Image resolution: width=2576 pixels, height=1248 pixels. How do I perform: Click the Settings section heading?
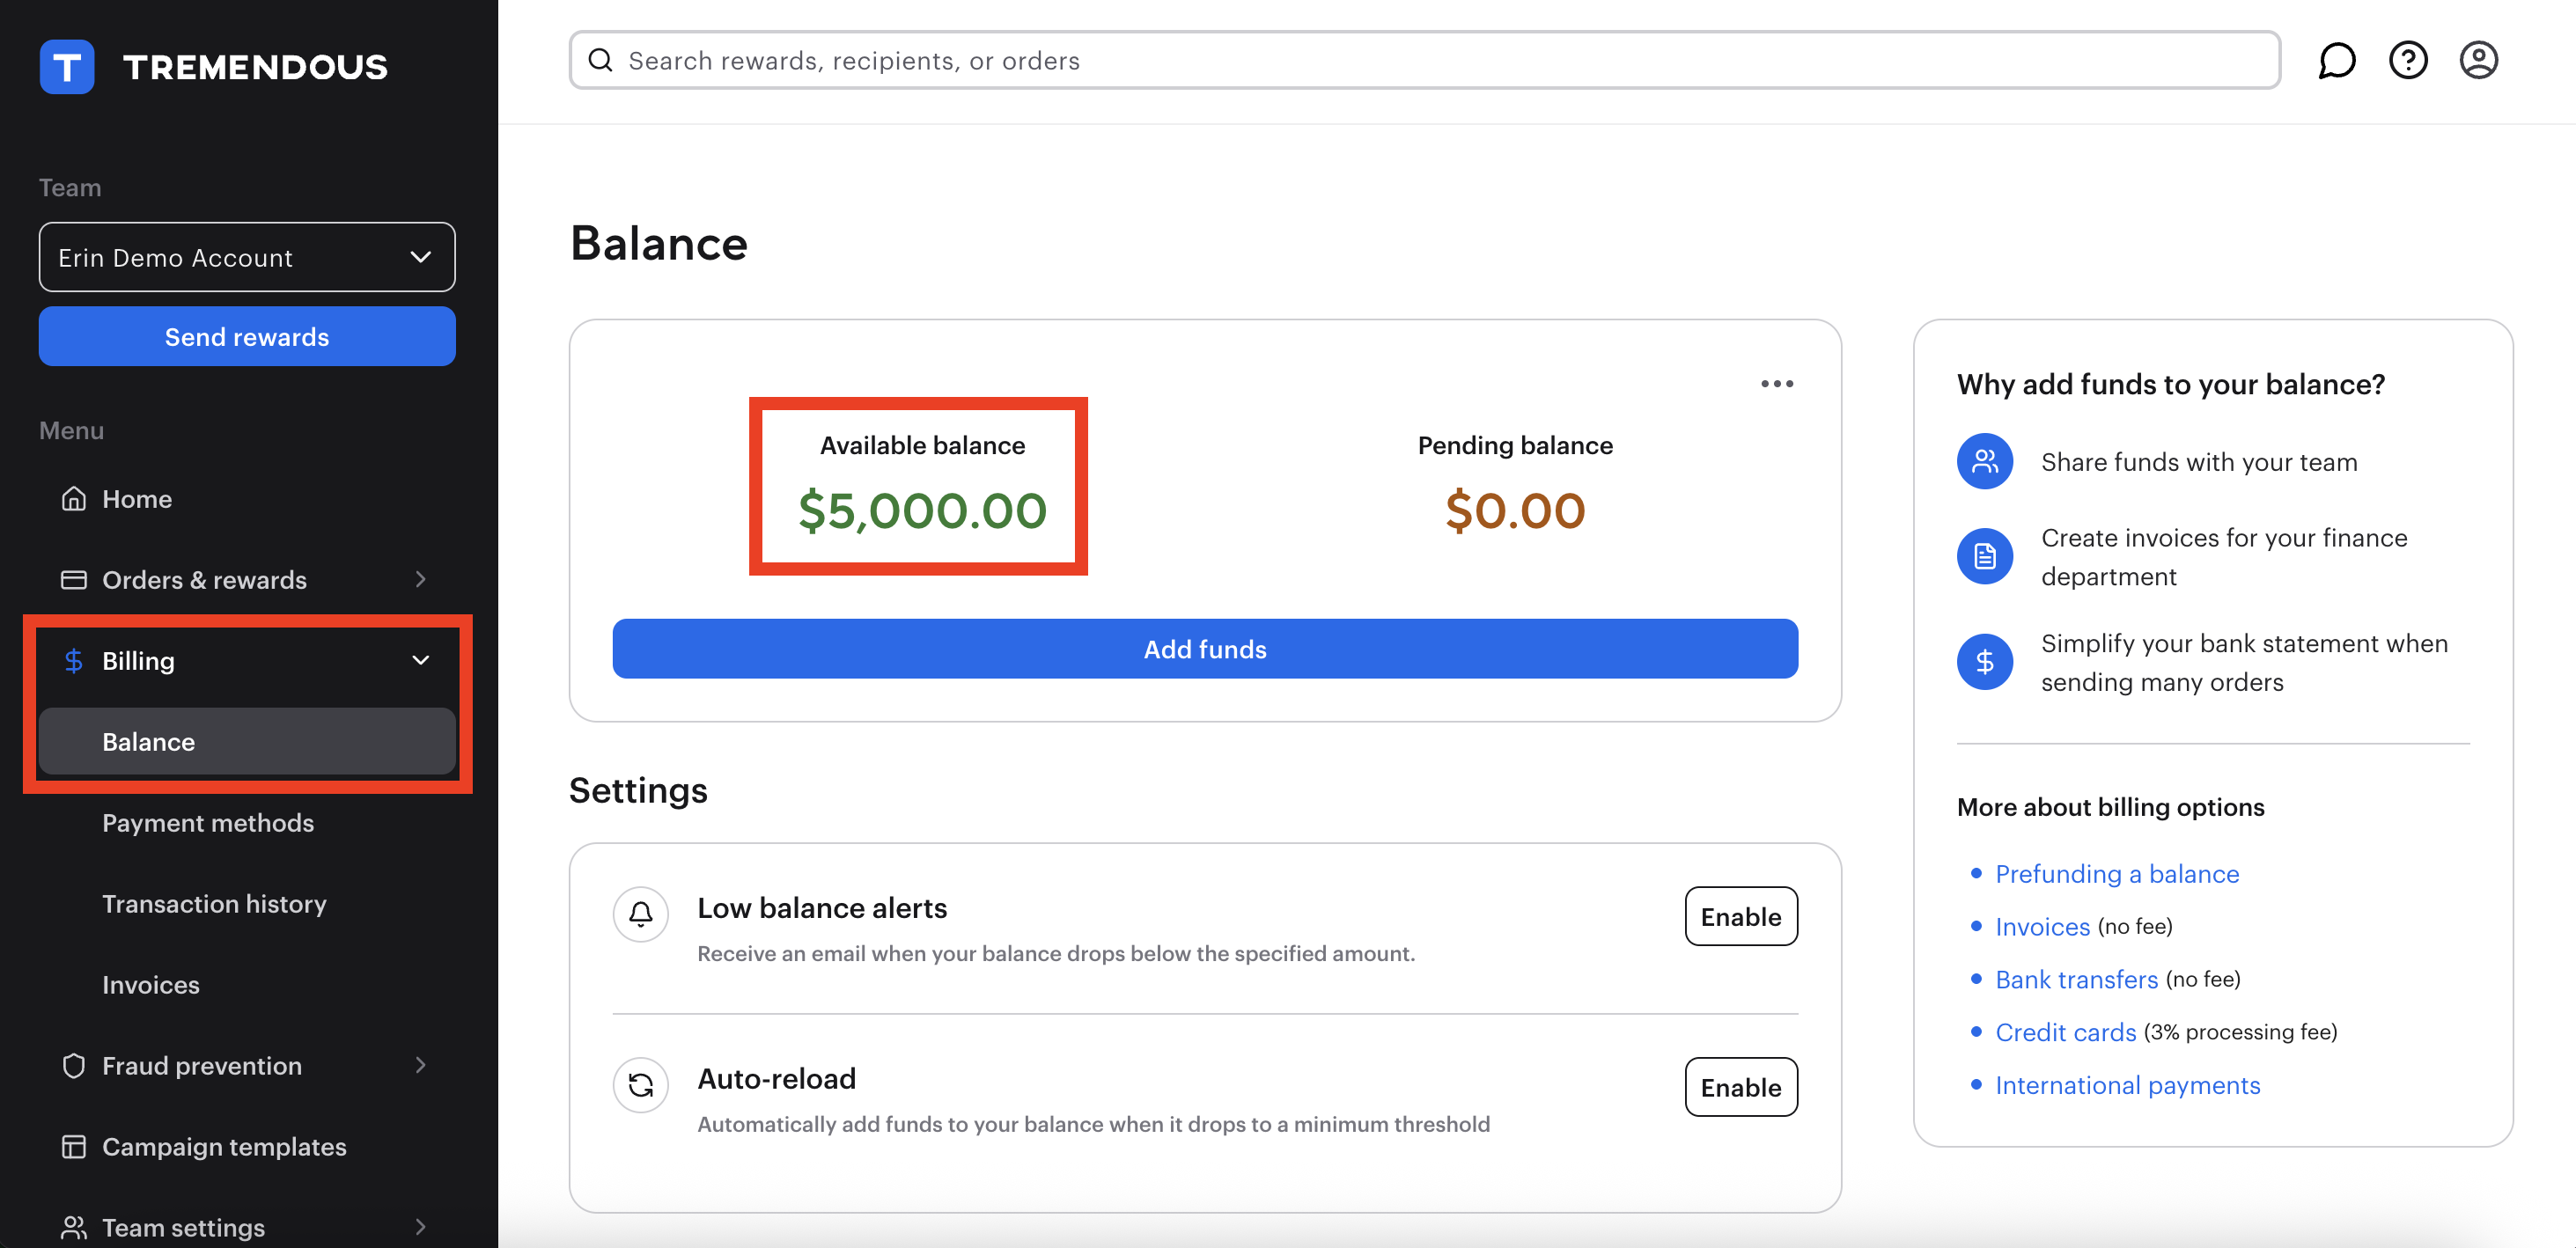point(638,790)
